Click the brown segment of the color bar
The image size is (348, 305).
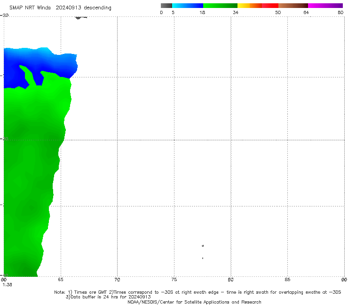[x=293, y=6]
